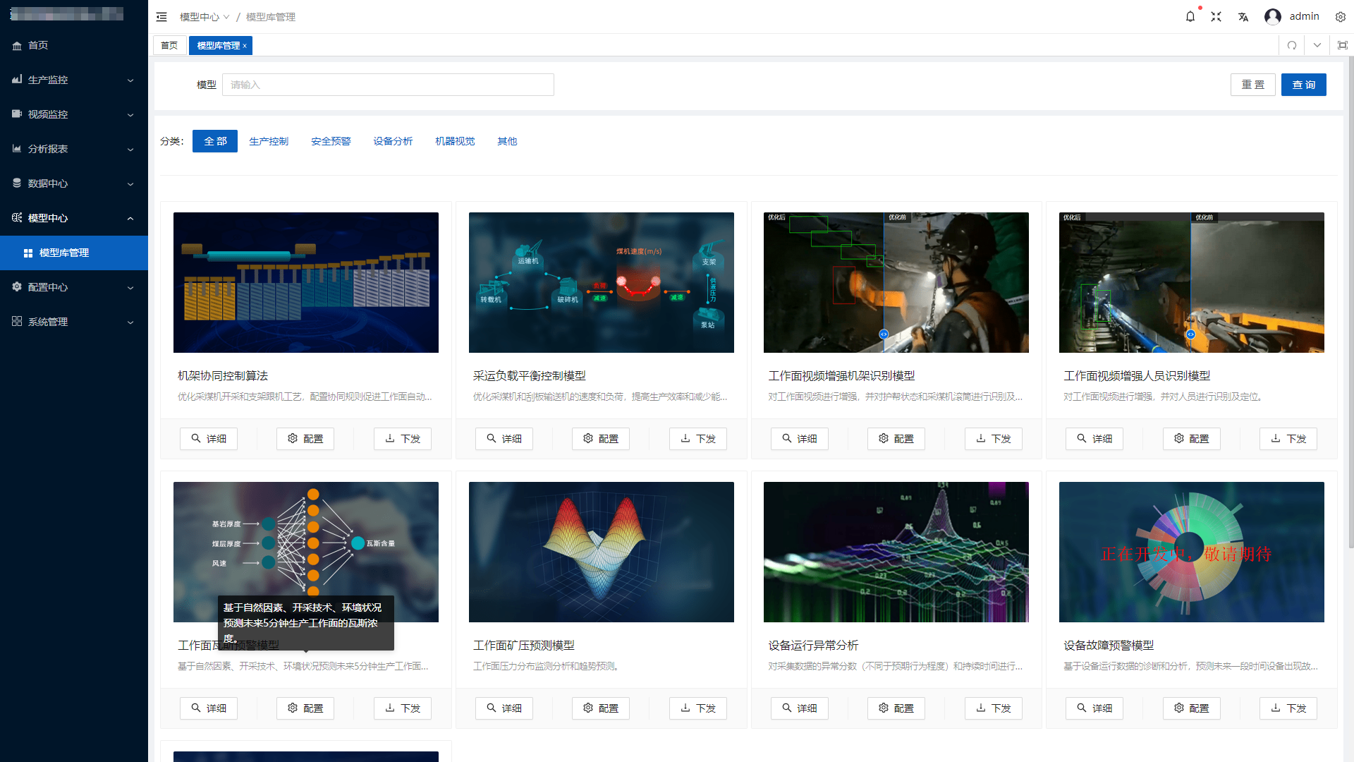Collapse the 模型中心 sidebar menu
The height and width of the screenshot is (762, 1354).
click(74, 218)
